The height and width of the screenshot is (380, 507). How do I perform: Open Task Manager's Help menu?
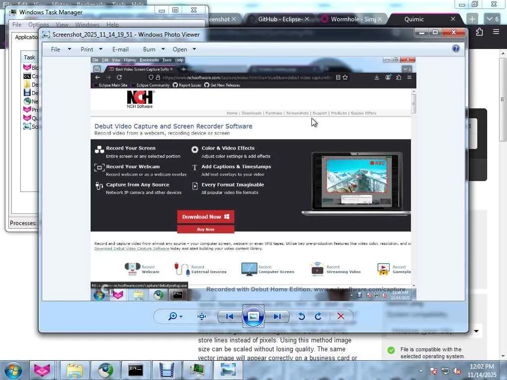112,25
